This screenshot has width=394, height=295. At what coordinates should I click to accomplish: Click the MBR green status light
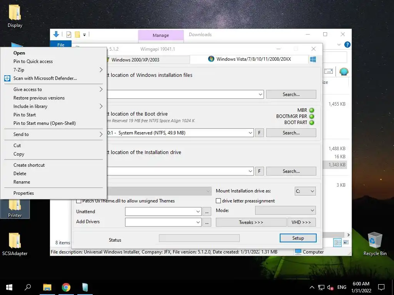click(312, 110)
